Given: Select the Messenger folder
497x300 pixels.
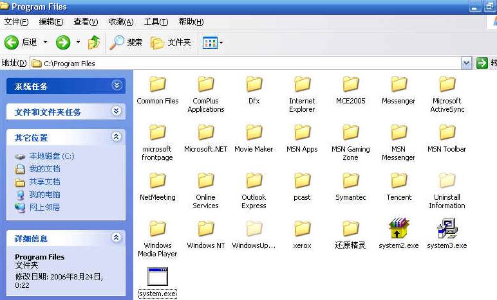Looking at the screenshot, I should (x=399, y=91).
